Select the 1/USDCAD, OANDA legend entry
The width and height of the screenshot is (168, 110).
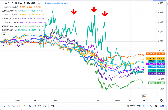[10, 22]
